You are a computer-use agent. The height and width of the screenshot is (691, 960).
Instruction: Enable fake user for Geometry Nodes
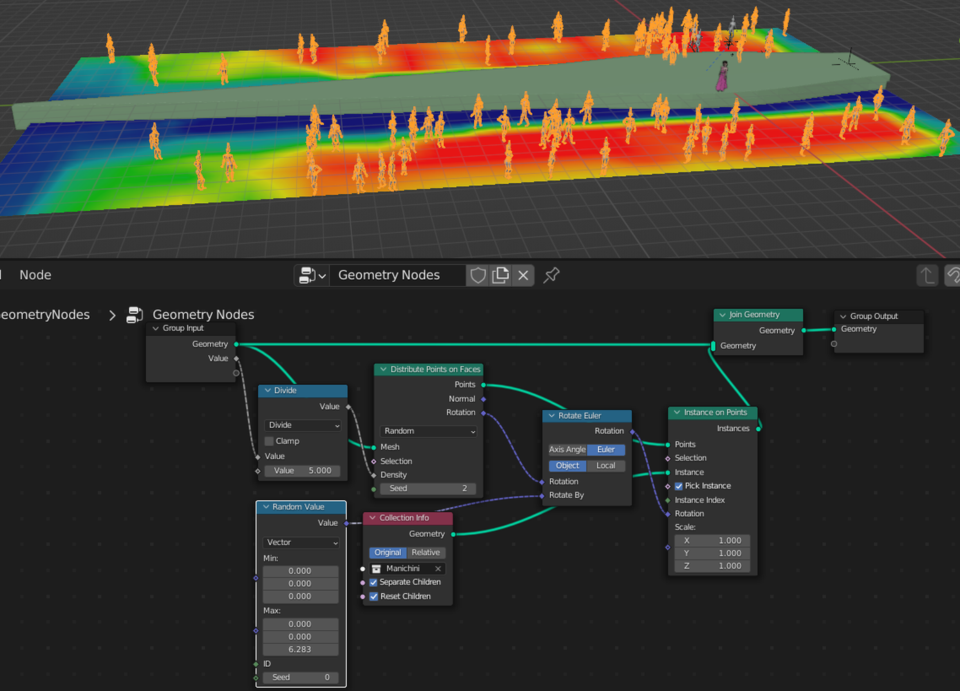478,275
